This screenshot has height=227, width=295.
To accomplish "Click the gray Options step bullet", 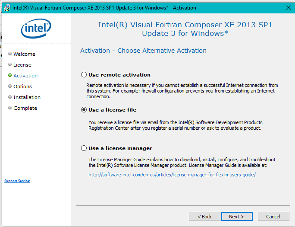I will point(10,86).
